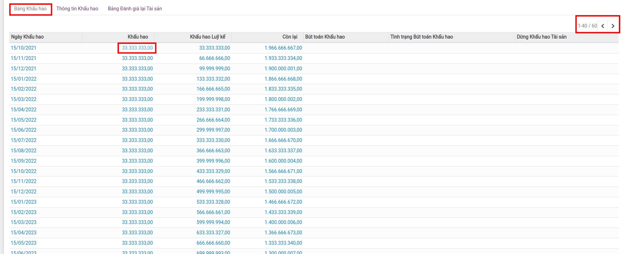The height and width of the screenshot is (254, 622).
Task: Open Bảng Đánh giá lại Tài sản tab
Action: 135,9
